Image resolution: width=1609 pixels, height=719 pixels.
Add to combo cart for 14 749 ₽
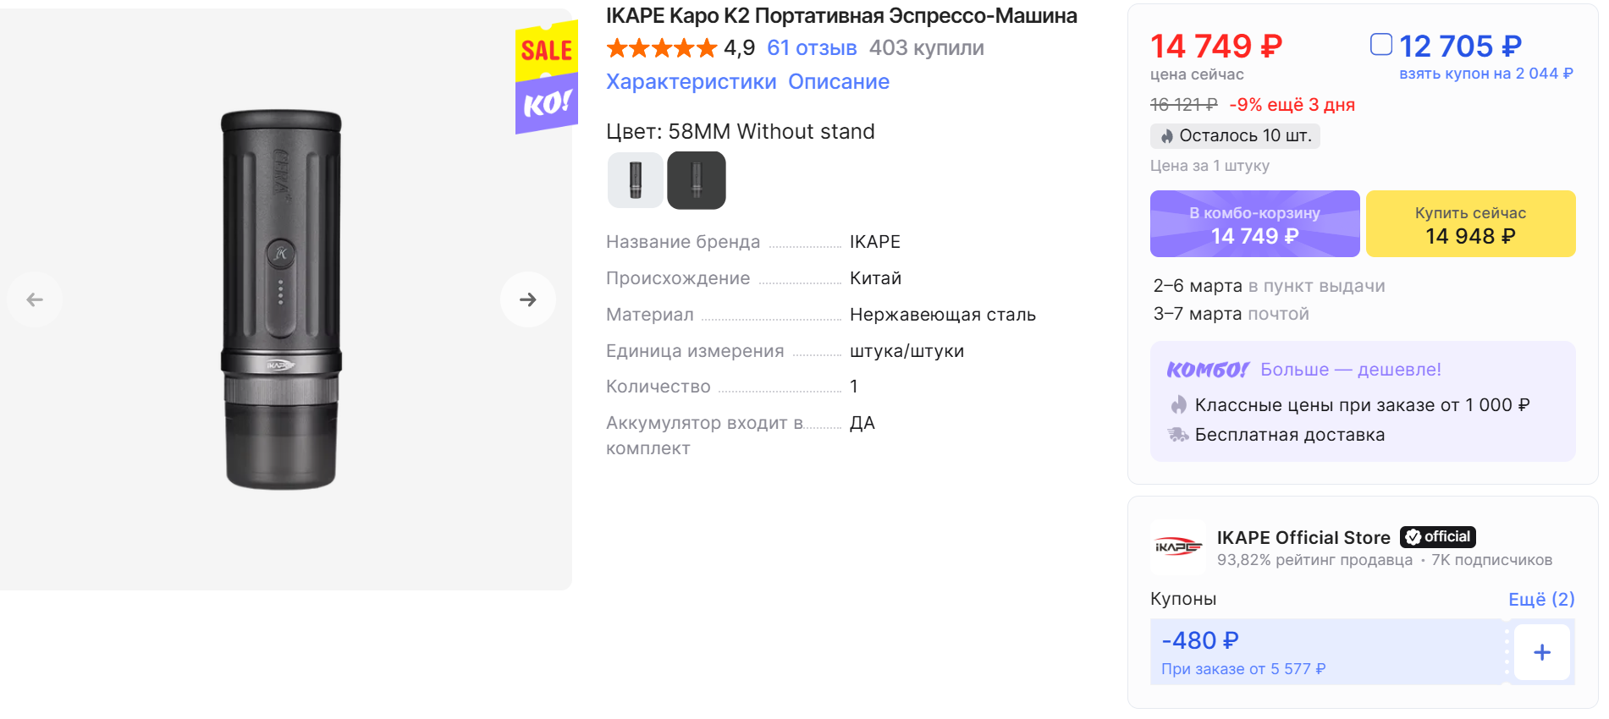tap(1254, 224)
